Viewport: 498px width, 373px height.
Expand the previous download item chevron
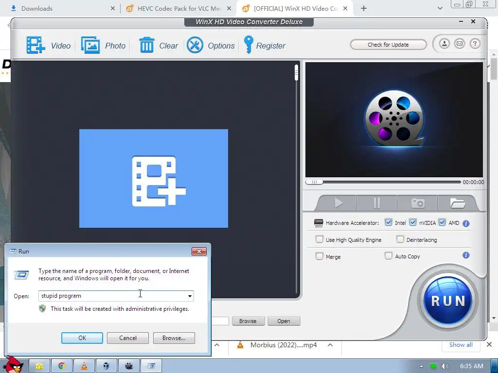217,345
